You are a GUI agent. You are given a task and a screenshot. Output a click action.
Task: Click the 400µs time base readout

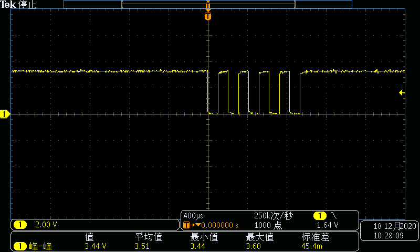coord(193,216)
